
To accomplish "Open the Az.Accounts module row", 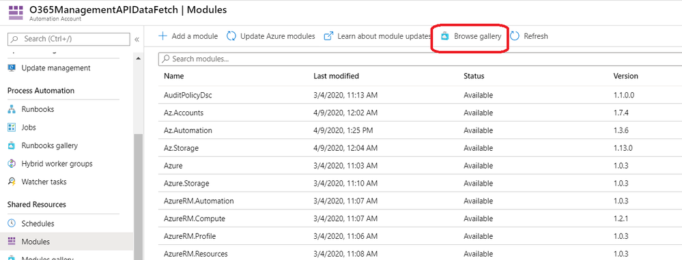I will (x=420, y=113).
